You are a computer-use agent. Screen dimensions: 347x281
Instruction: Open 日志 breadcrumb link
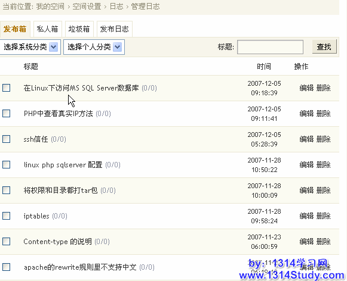[x=116, y=7]
